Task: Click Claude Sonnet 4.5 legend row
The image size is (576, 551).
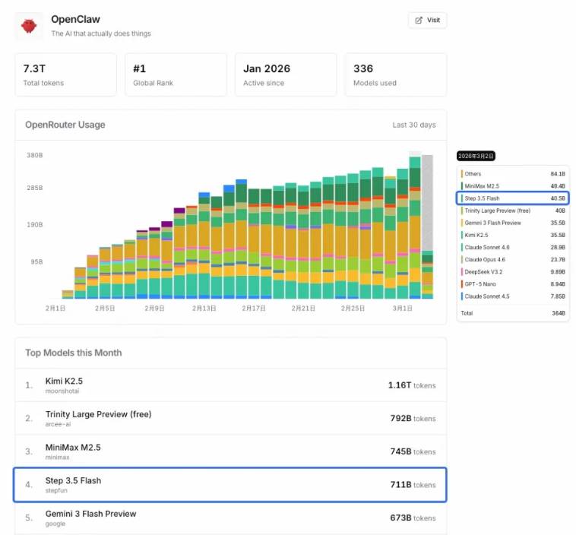Action: click(513, 296)
